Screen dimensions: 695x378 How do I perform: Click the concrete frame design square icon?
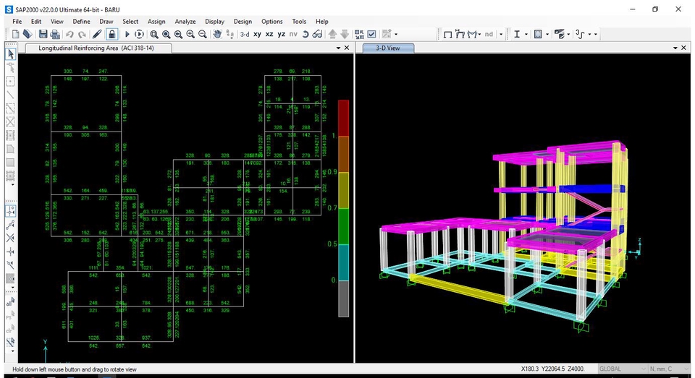pyautogui.click(x=538, y=34)
